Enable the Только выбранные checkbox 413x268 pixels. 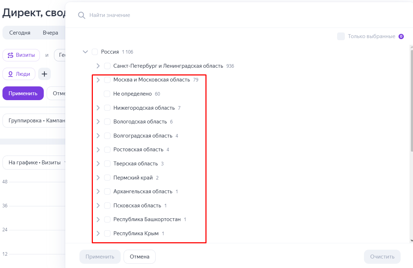341,36
